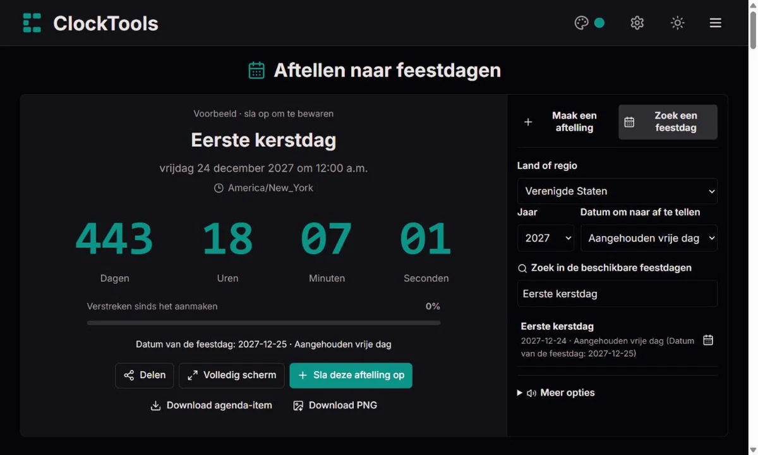Expand the Meer opties section
Image resolution: width=758 pixels, height=455 pixels.
[556, 392]
